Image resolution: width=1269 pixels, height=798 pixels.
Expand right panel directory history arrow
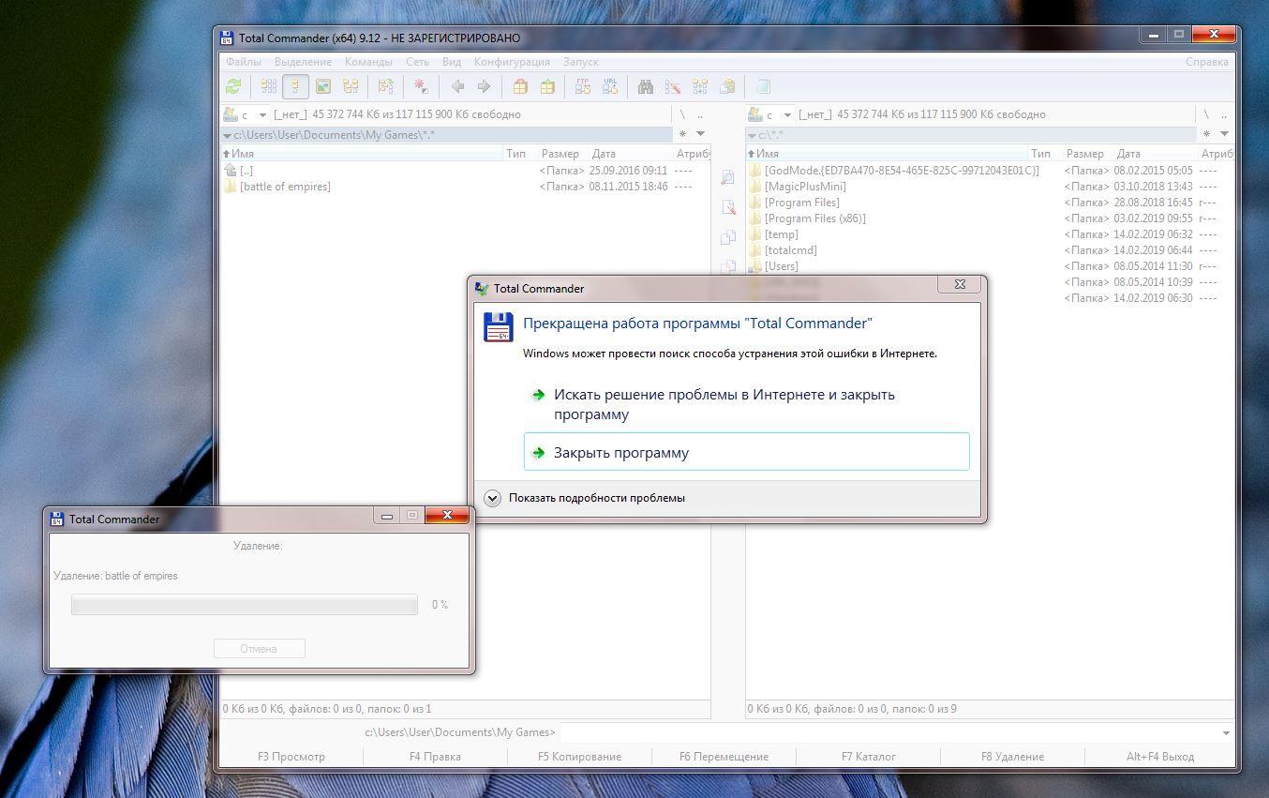point(1224,134)
